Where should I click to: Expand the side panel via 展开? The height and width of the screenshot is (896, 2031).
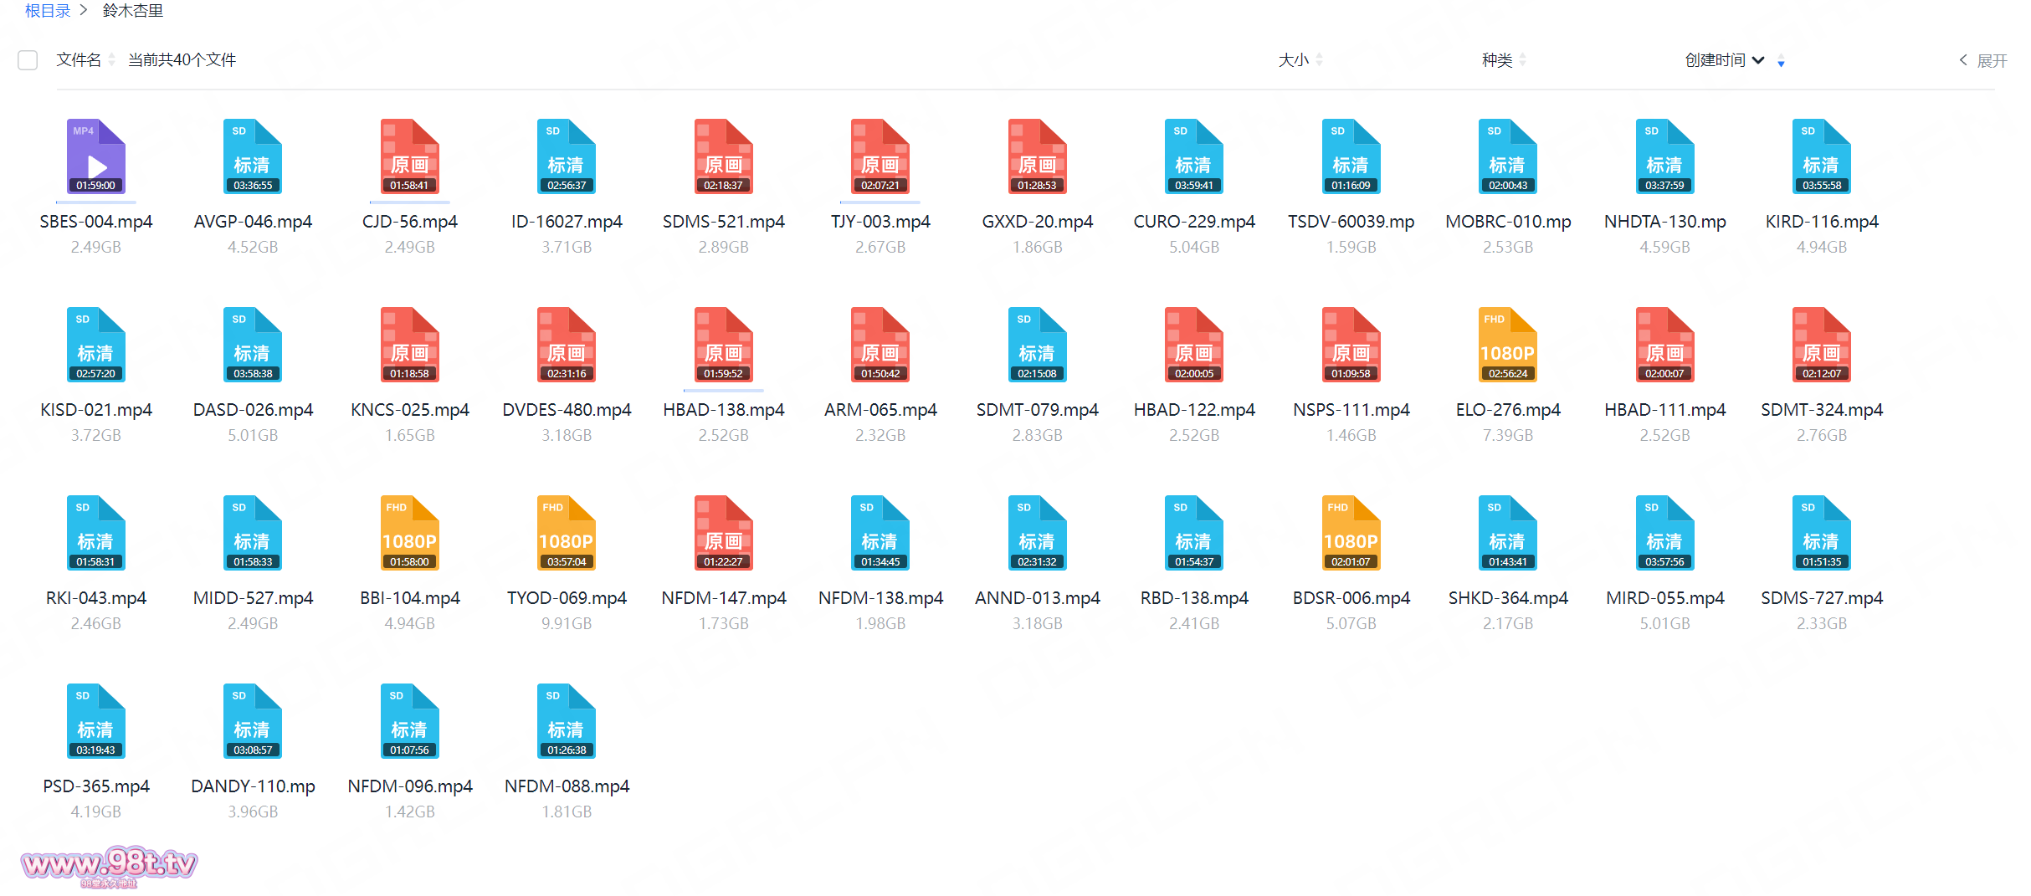1983,60
